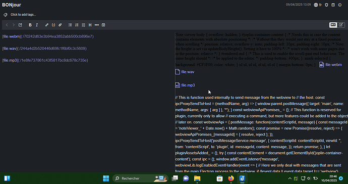
Task: Toggle bold formatting
Action: 30,25
